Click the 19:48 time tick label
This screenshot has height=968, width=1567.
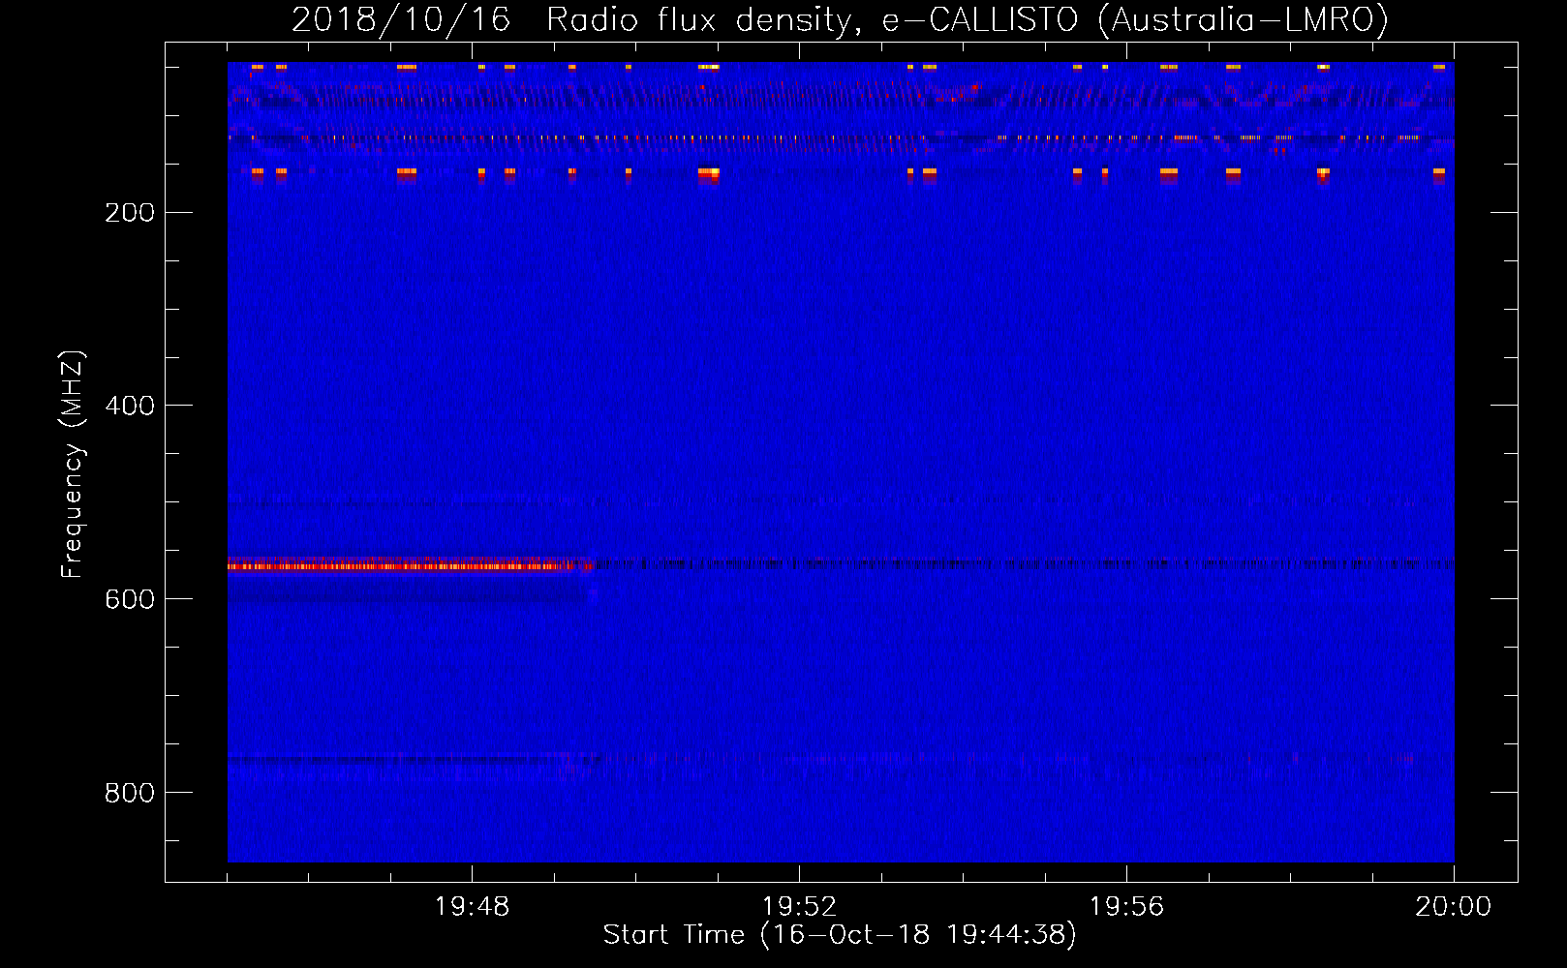click(x=472, y=907)
